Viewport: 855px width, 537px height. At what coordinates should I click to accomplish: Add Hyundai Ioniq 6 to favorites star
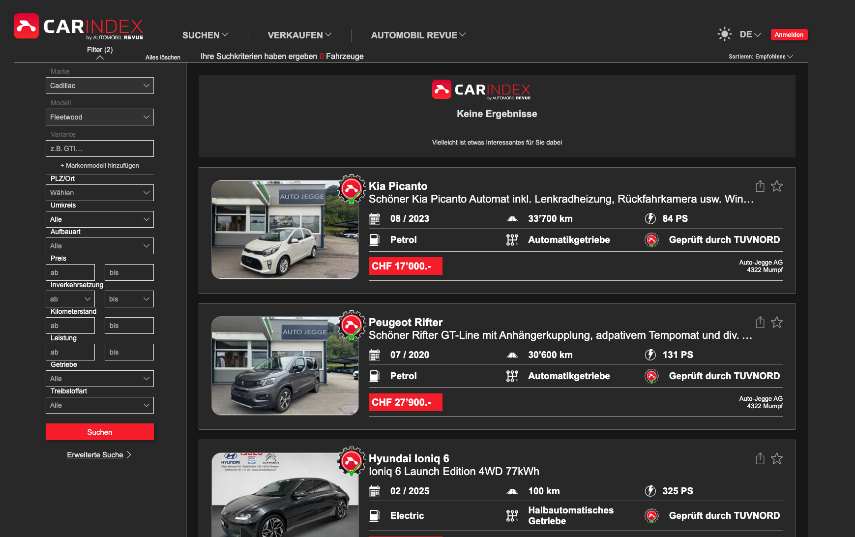[777, 458]
